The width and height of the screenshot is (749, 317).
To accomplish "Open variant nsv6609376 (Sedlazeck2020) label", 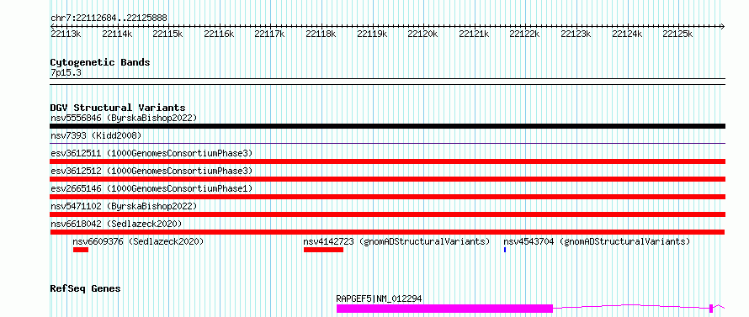I will [x=138, y=242].
